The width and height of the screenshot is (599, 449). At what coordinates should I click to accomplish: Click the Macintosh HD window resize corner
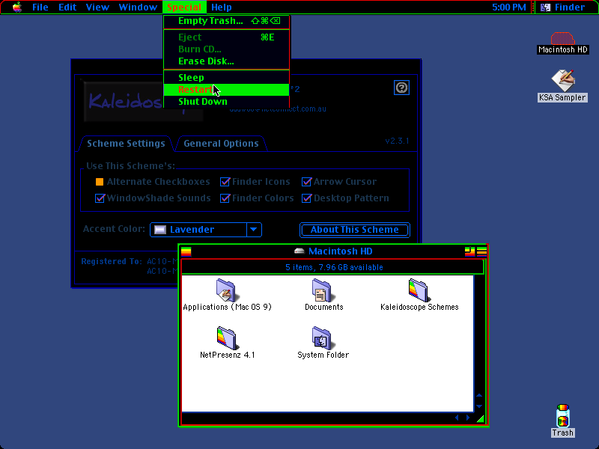point(480,419)
